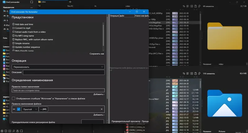The image size is (248, 133).
Task: Select preset Fix MP3 song name
Action: [23, 36]
